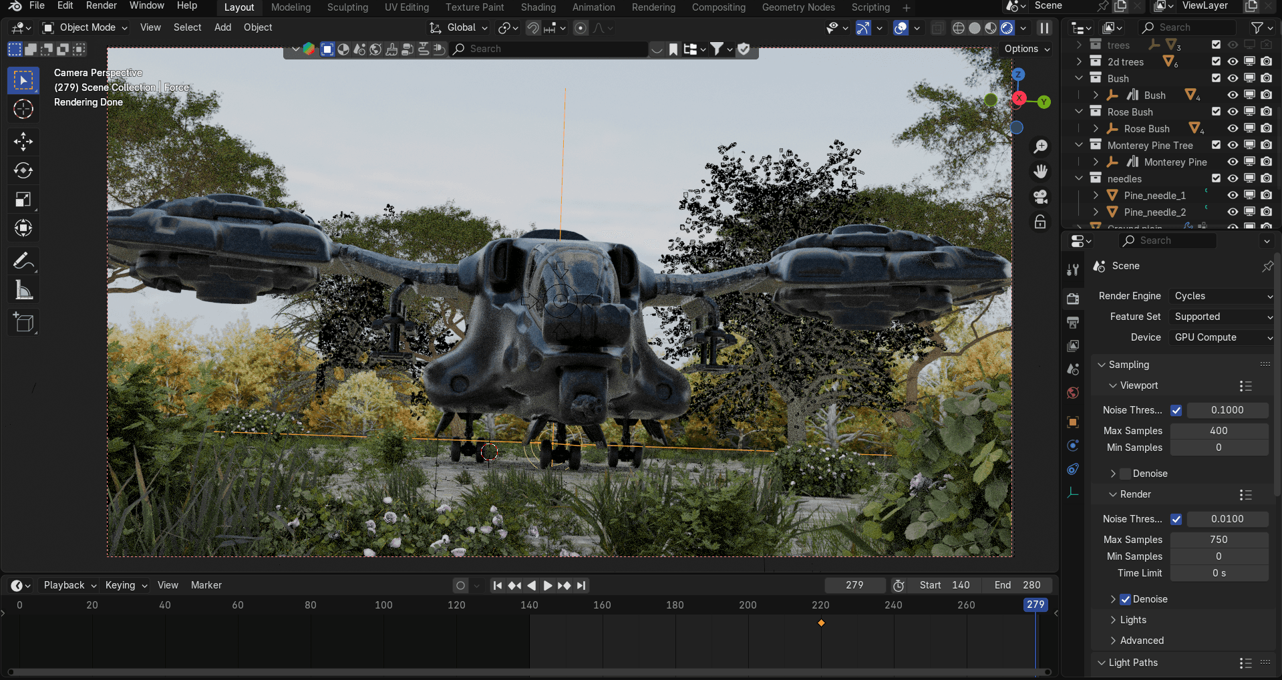This screenshot has width=1282, height=680.
Task: Exclude the needles collection from view layer
Action: 1216,178
